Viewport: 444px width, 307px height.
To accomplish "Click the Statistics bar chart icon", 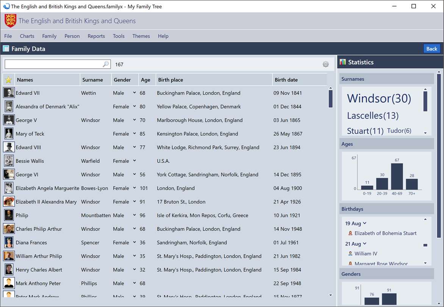I will [x=342, y=62].
